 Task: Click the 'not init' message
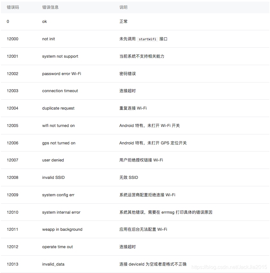[49, 39]
